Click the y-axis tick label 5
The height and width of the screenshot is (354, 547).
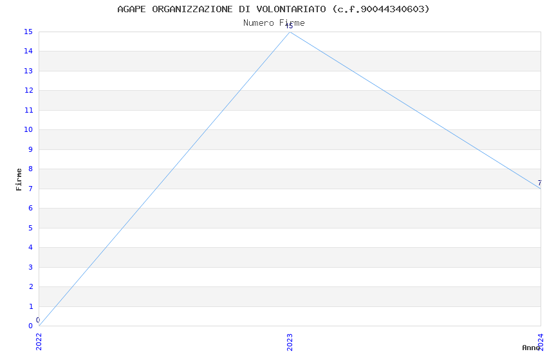pyautogui.click(x=31, y=228)
